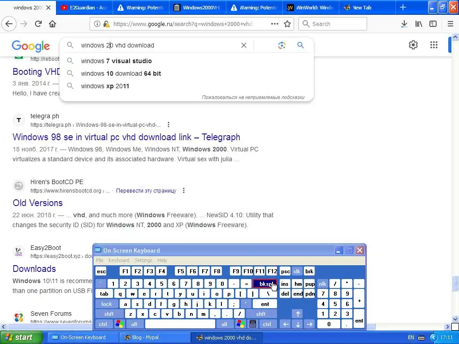Select suggestion windows 10 download 64 bit
This screenshot has width=459, height=344.
[x=187, y=73]
